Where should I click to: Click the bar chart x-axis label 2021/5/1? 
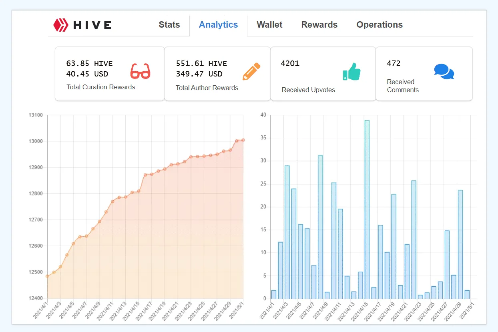tap(468, 311)
